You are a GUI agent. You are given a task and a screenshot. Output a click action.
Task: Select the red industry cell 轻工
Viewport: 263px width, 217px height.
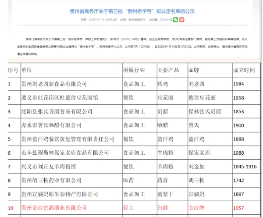(x=140, y=208)
